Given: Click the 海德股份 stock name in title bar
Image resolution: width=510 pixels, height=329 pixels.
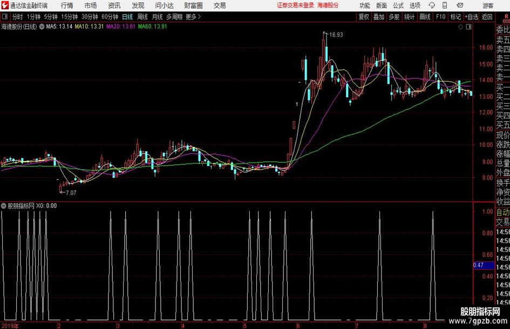Looking at the screenshot, I should coord(328,5).
